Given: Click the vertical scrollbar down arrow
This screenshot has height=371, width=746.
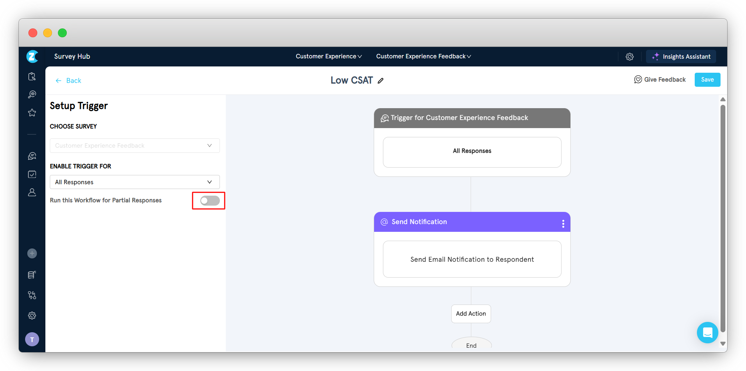Looking at the screenshot, I should point(723,344).
